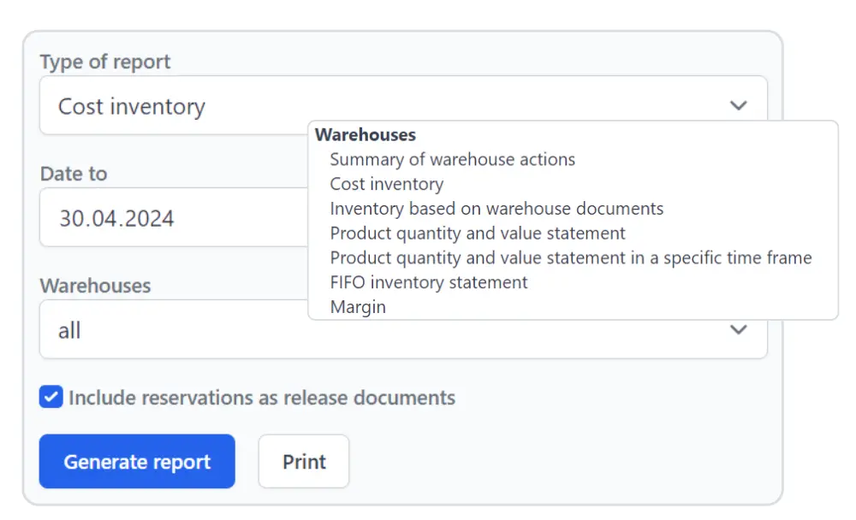The width and height of the screenshot is (856, 520).
Task: Click the 'Include reservations as release documents' label
Action: point(262,398)
